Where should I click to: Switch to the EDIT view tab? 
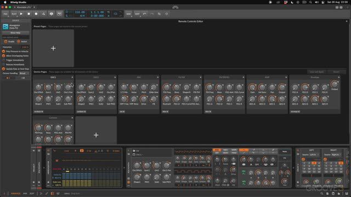[32, 193]
